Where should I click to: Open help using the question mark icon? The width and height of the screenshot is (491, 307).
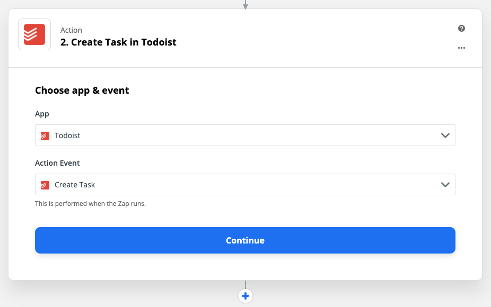461,28
